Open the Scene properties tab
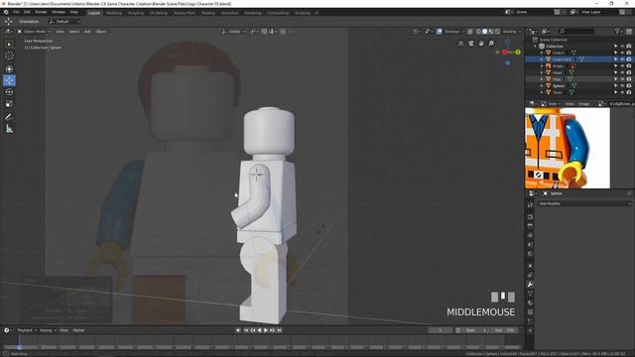 click(x=530, y=245)
